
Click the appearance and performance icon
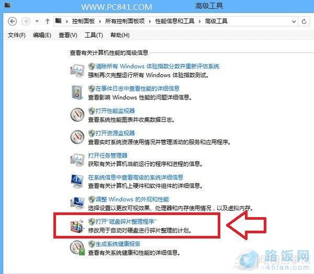point(77,203)
